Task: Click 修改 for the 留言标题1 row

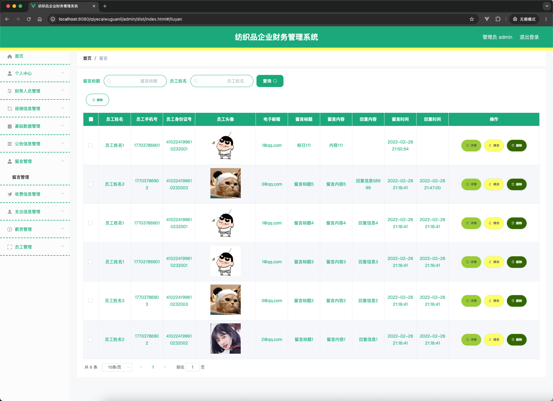Action: [x=494, y=340]
